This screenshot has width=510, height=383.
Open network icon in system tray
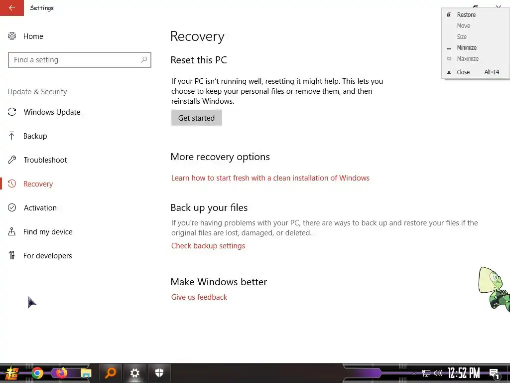426,373
